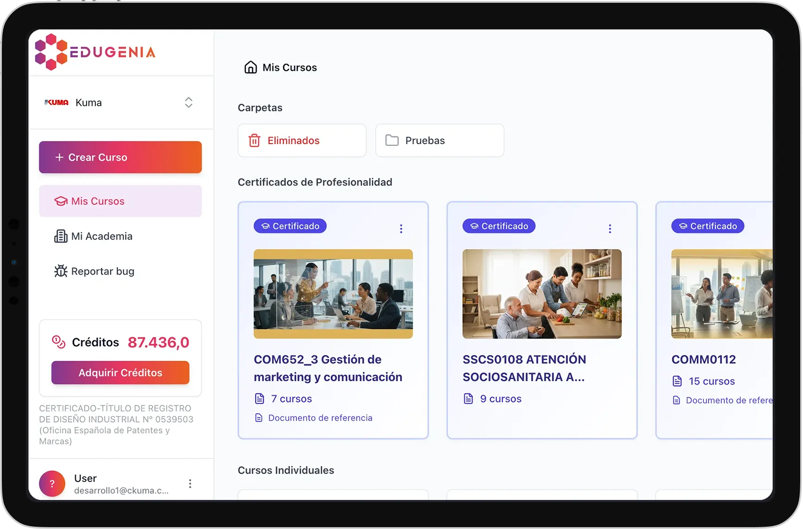Open options menu on SSCS0108 certificate card
The height and width of the screenshot is (529, 803).
point(610,228)
